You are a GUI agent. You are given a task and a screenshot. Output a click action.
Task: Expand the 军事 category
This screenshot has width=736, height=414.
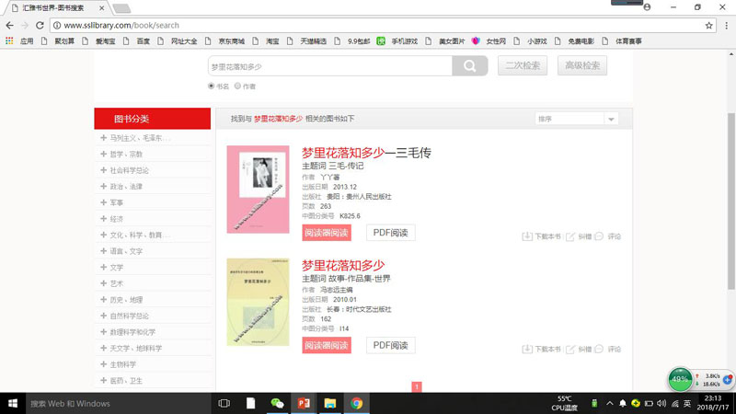[x=103, y=202]
